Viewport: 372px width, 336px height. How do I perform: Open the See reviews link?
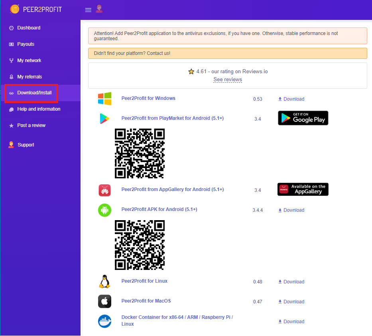click(x=228, y=80)
